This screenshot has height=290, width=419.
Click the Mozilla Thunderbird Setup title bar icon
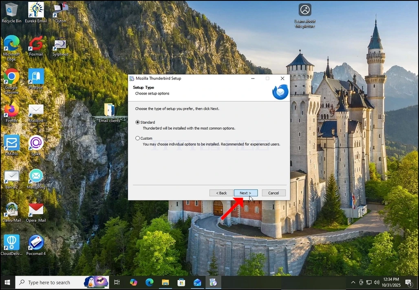tap(132, 79)
